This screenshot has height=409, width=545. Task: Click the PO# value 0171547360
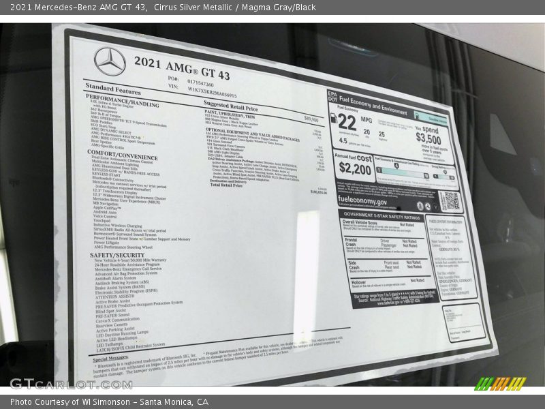(x=200, y=83)
